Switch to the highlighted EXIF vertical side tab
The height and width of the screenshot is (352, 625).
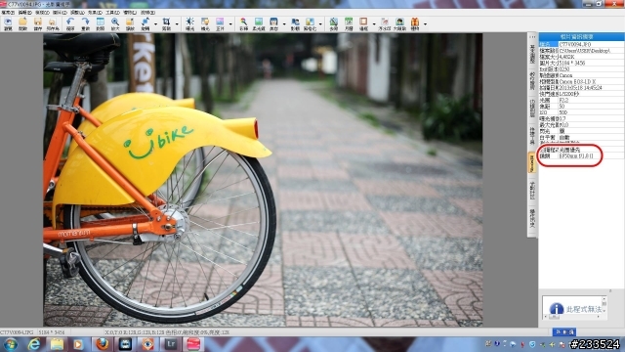point(531,162)
